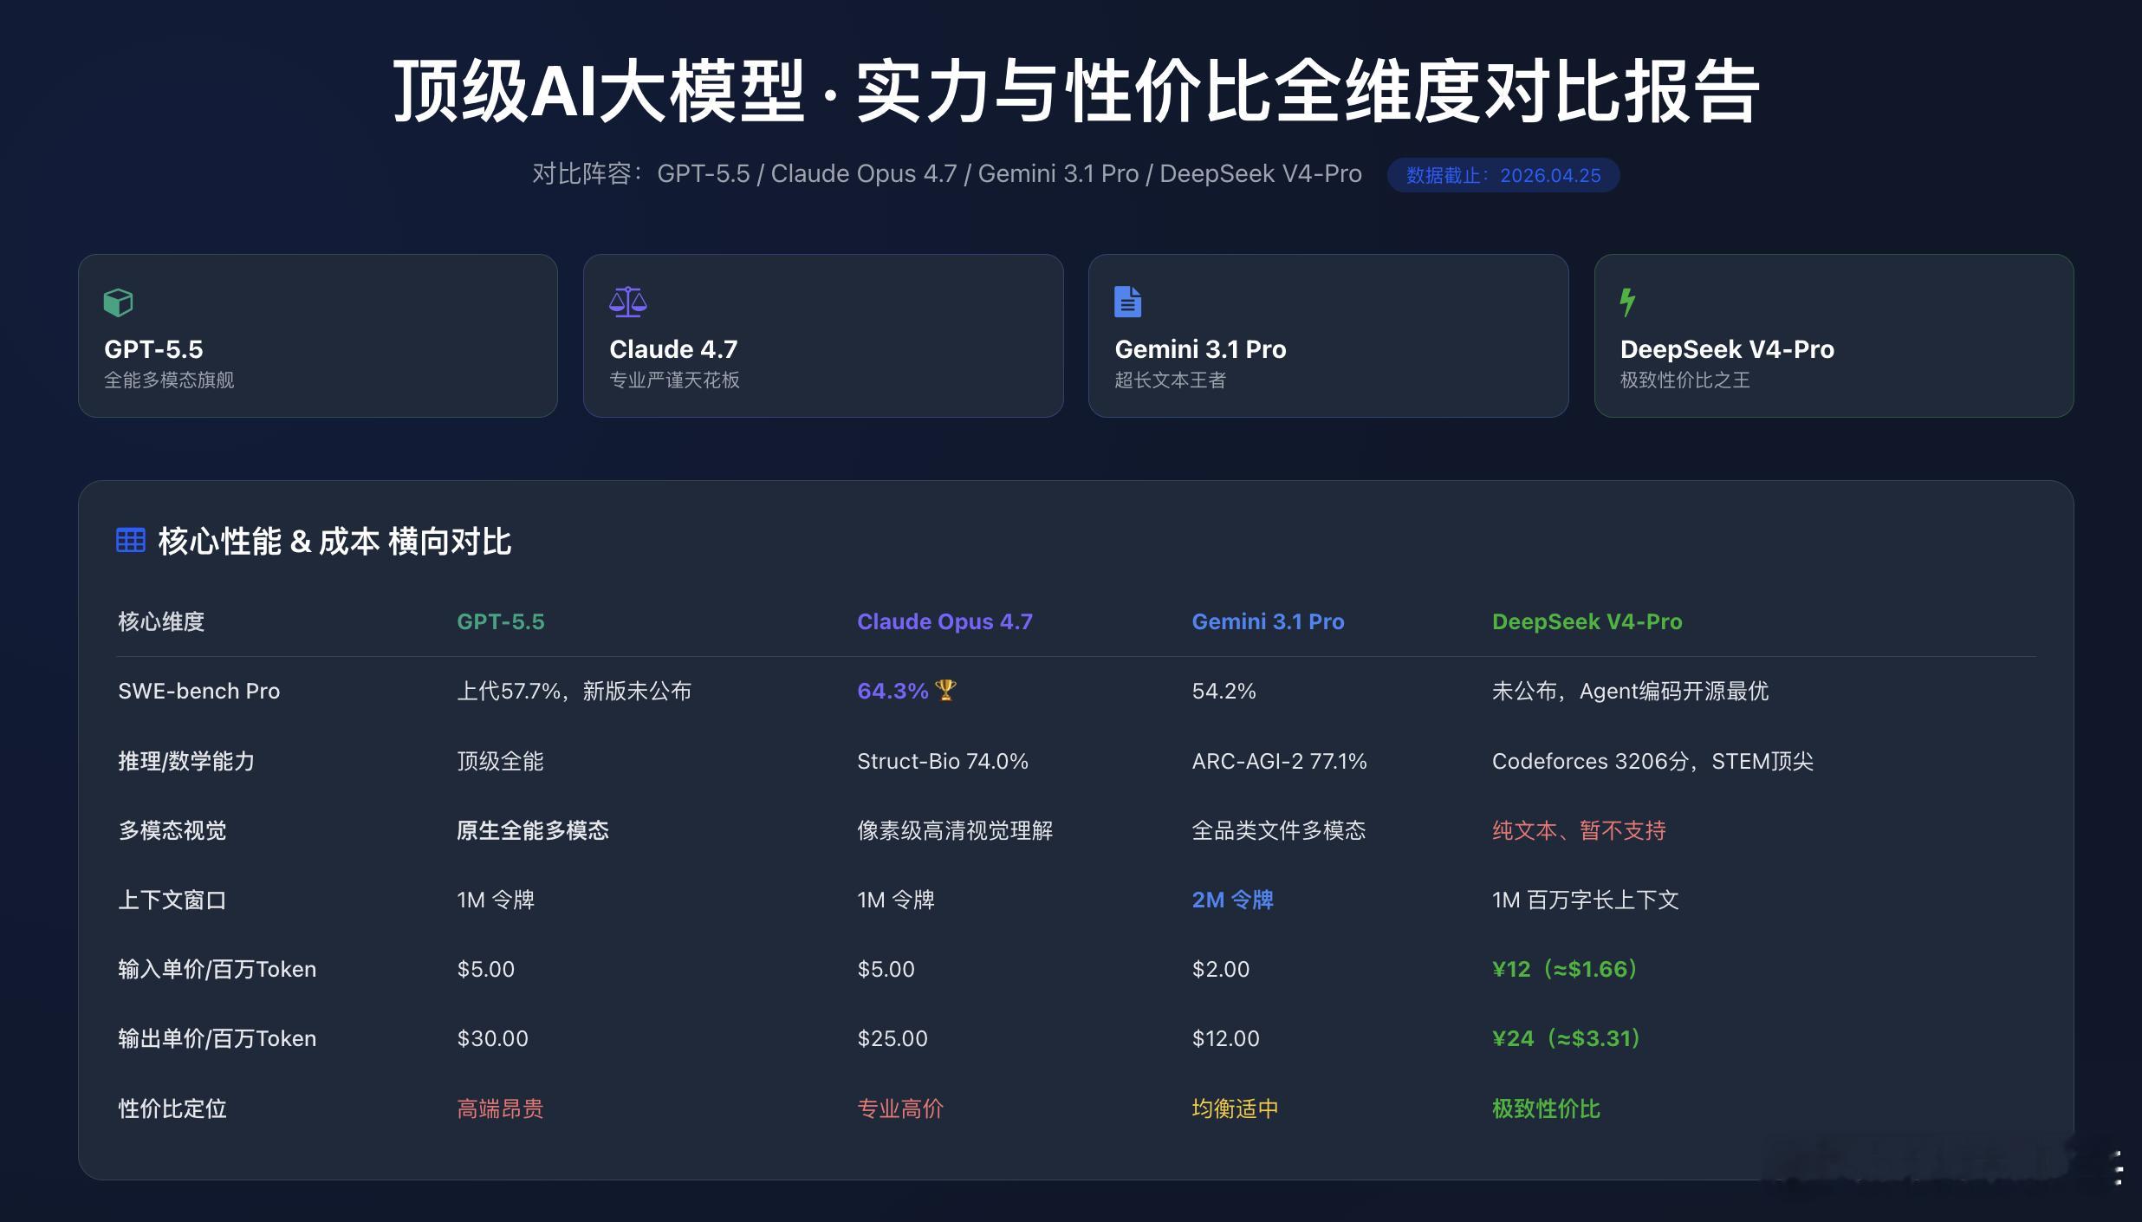Expand the 性价比定位 row
The width and height of the screenshot is (2142, 1222).
pyautogui.click(x=172, y=1108)
